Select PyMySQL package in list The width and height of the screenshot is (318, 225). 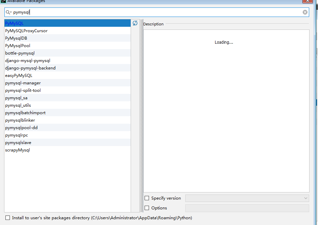click(68, 23)
